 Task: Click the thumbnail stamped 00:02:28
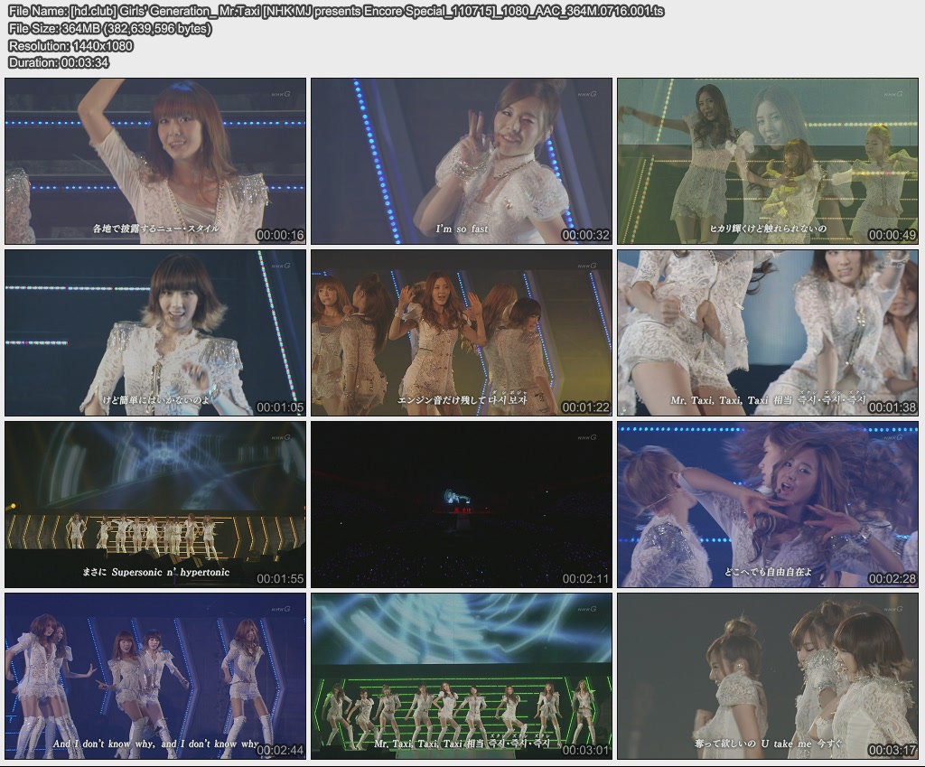click(768, 504)
